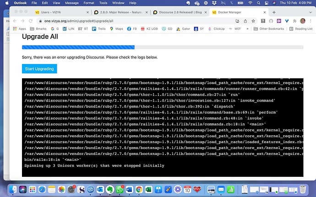Open the OneNote clipper extension

tap(279, 21)
